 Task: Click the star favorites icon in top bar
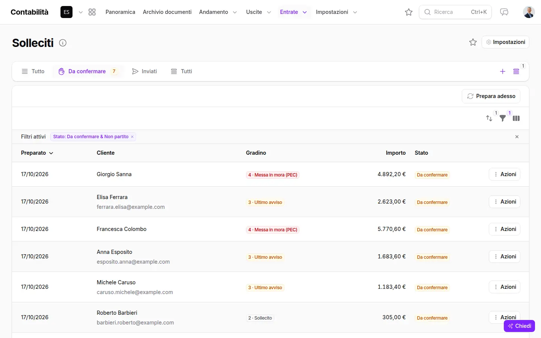click(409, 12)
